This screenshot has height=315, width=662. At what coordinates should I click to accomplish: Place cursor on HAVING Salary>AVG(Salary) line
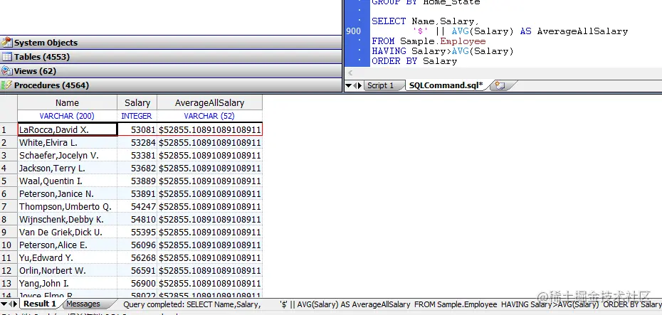point(443,51)
